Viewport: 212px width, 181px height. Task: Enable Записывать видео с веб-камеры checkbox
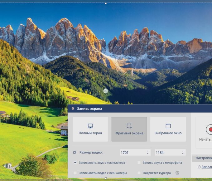pos(75,173)
